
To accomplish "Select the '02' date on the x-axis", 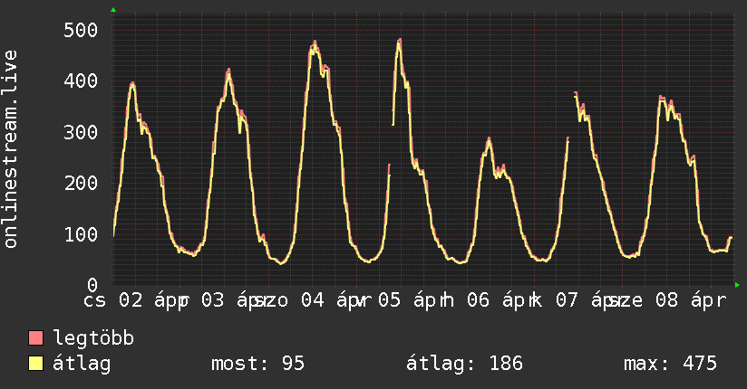I will coord(131,299).
